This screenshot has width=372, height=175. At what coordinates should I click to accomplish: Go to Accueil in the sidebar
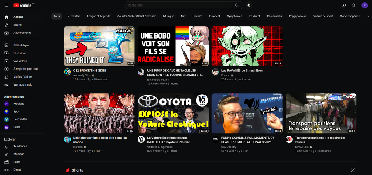(22, 17)
